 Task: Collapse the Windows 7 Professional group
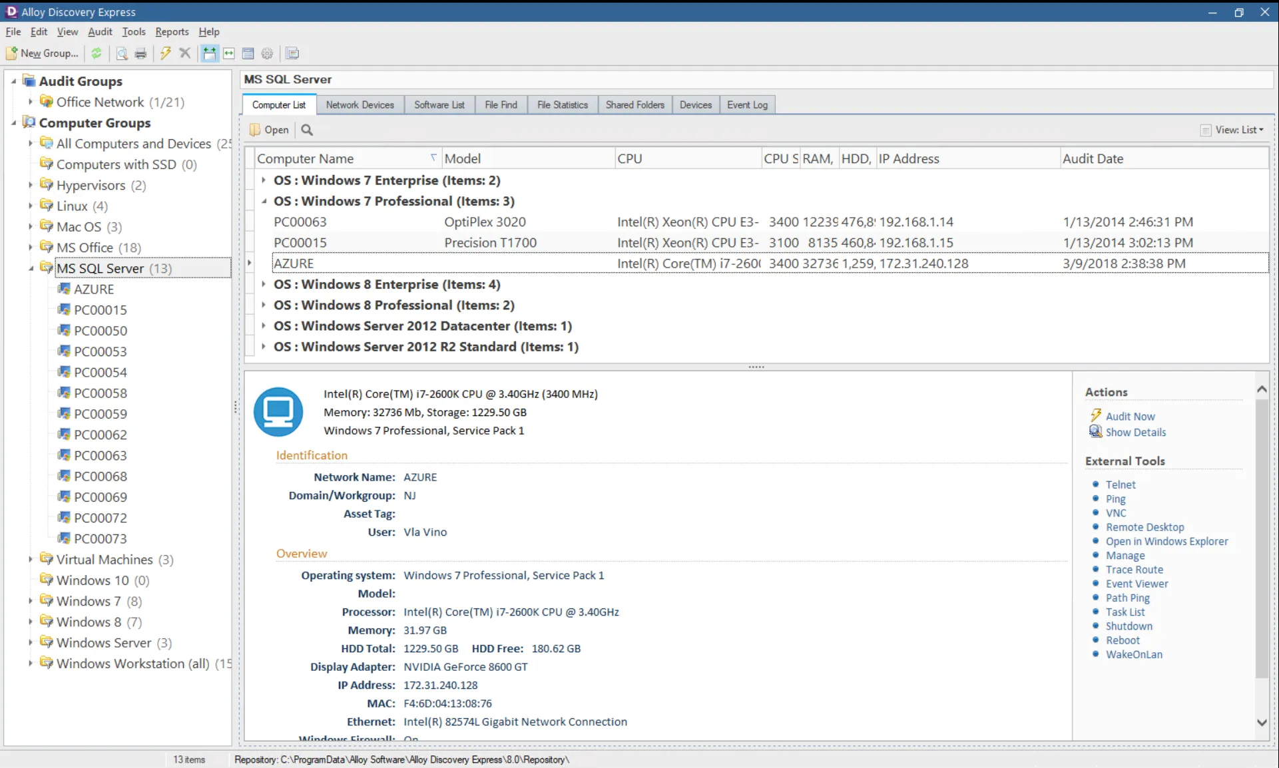click(264, 201)
